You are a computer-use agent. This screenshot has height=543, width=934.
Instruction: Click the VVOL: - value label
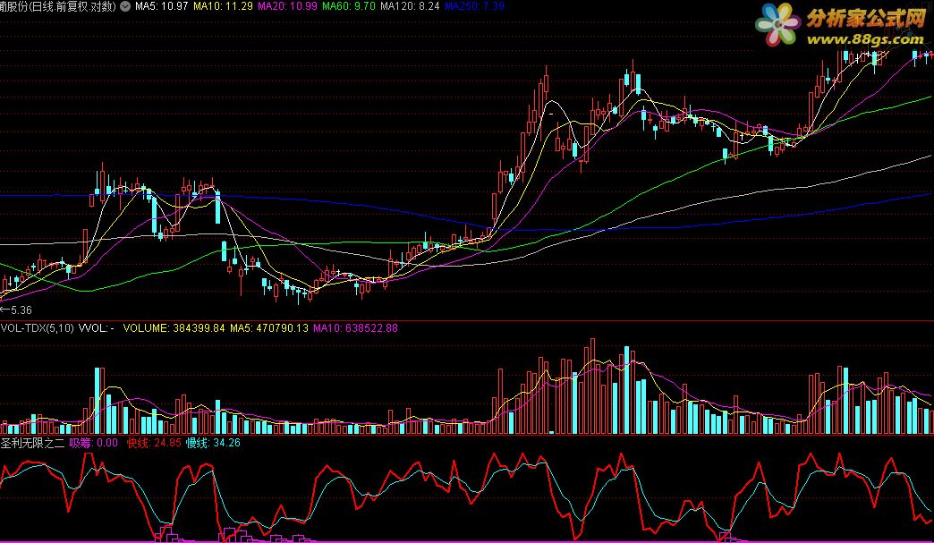pos(97,328)
